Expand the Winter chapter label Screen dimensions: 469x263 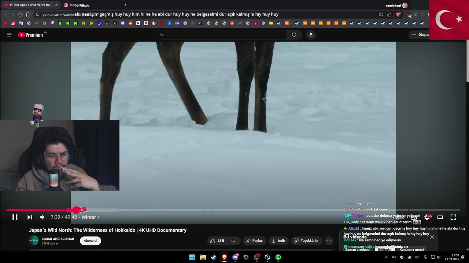click(x=90, y=217)
